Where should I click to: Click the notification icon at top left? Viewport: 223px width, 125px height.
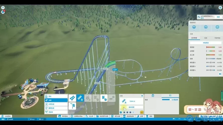3,12
